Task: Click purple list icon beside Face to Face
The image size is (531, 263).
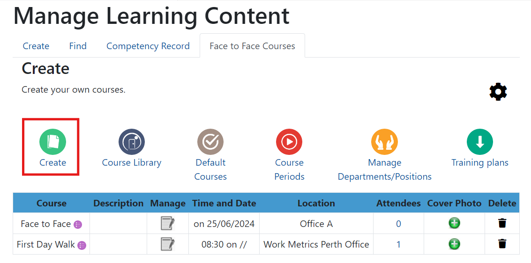Action: coord(78,225)
